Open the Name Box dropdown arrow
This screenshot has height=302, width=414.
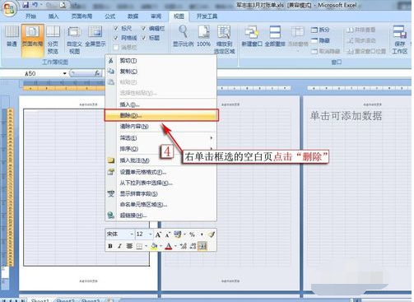(x=65, y=73)
